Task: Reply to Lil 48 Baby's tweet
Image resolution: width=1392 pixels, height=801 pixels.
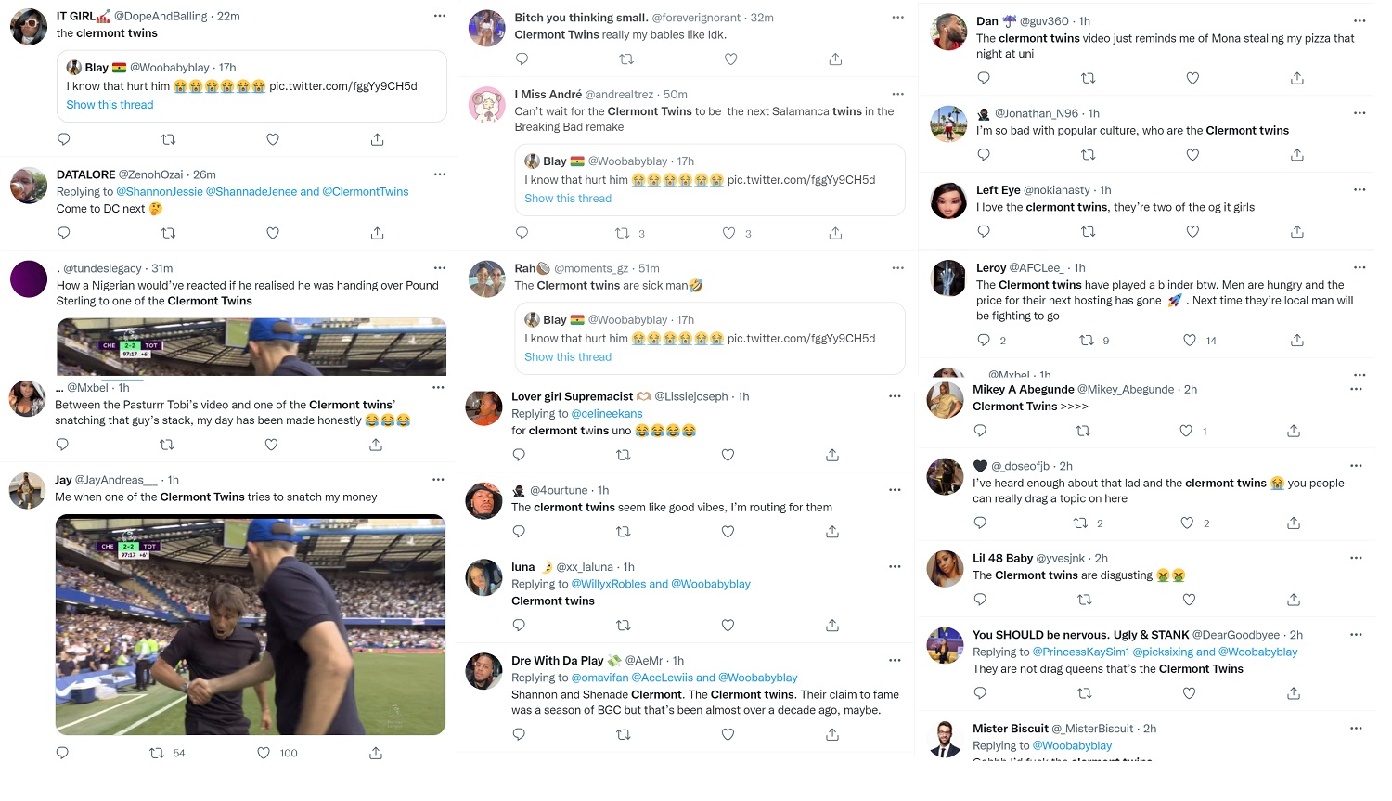Action: click(x=980, y=600)
